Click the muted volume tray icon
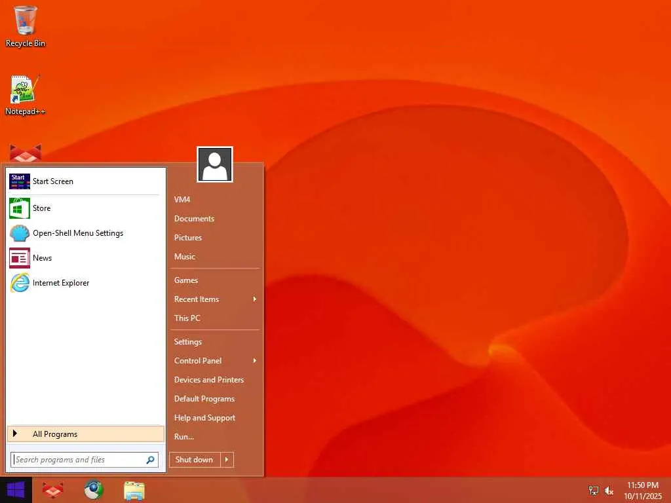Viewport: 671px width, 503px height. 609,491
